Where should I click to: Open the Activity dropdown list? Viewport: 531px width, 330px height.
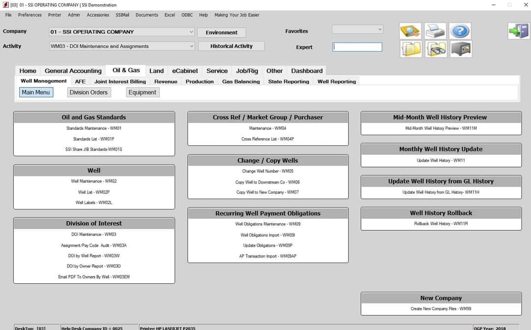191,46
